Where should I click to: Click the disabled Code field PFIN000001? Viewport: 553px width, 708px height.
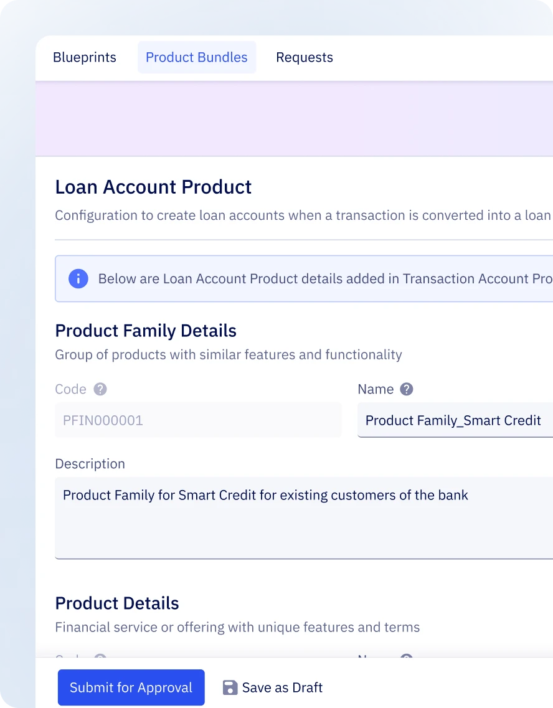point(197,420)
